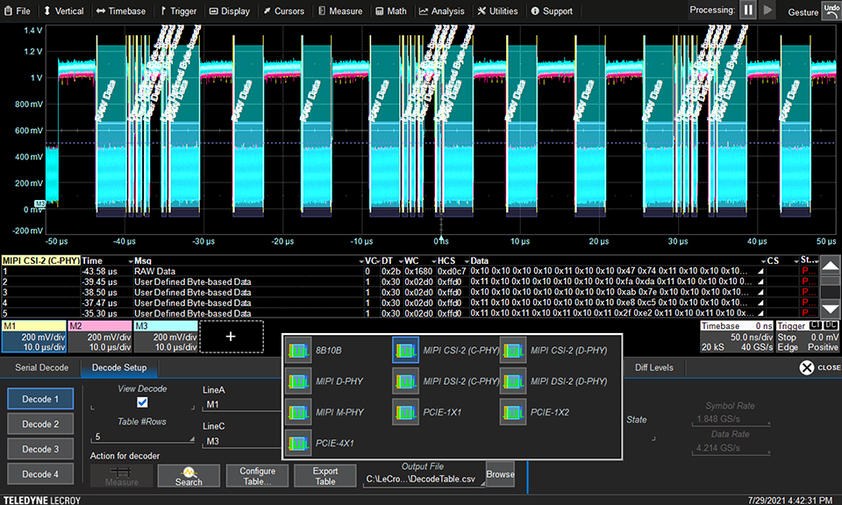Select the PCIE-4X1 protocol icon

pos(299,444)
